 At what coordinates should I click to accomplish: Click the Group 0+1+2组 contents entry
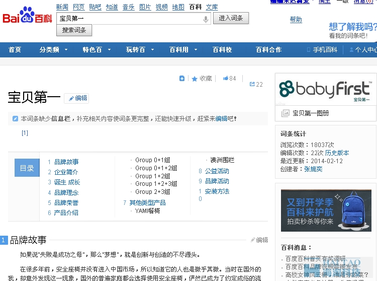point(156,168)
